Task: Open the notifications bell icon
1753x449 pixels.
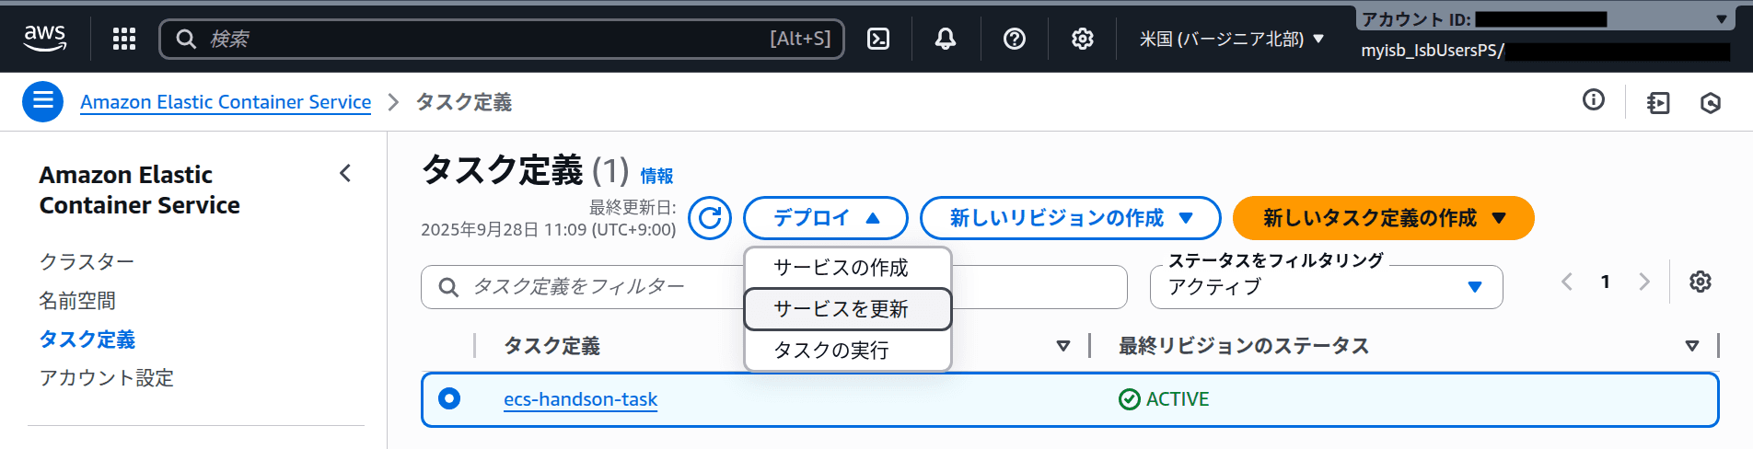Action: click(x=946, y=39)
